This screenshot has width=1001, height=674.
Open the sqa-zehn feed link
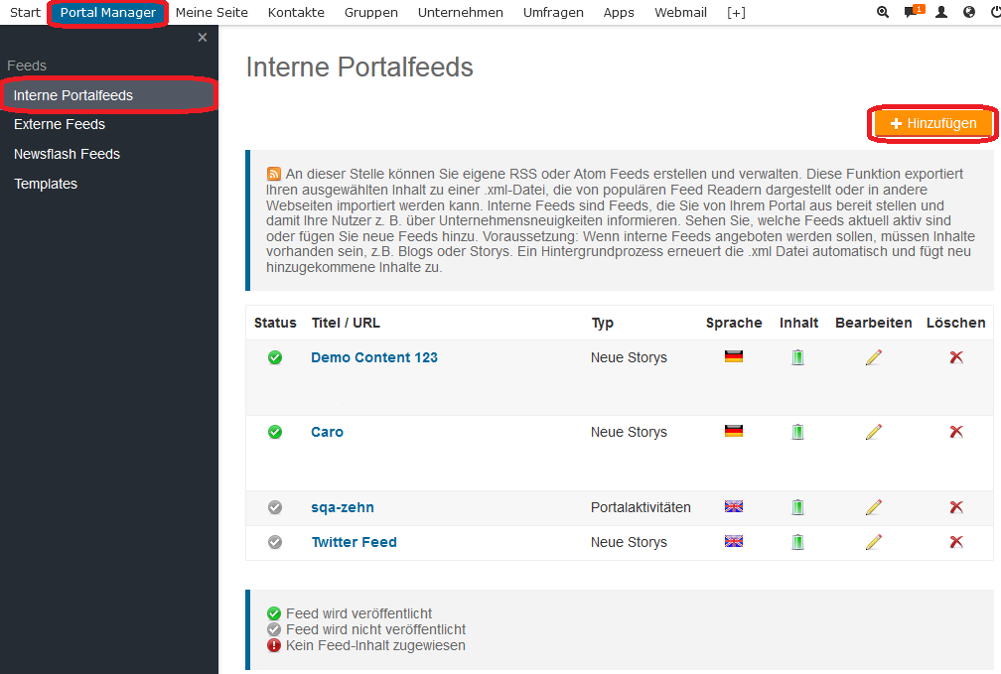point(343,507)
